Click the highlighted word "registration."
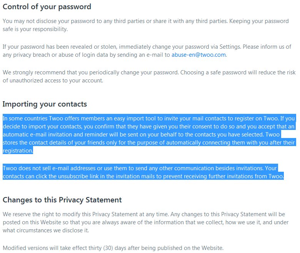 tap(18, 151)
